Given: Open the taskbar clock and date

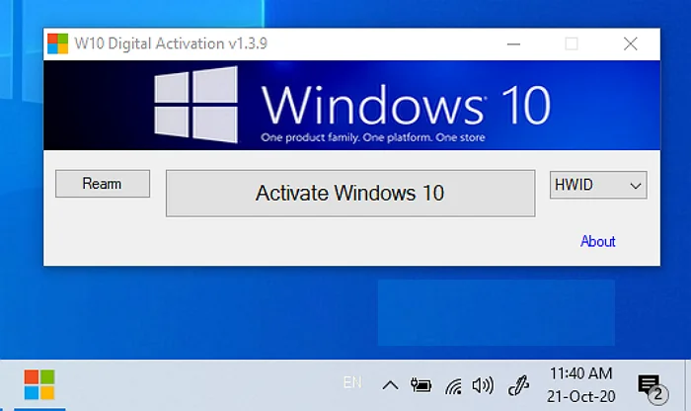Looking at the screenshot, I should coord(579,384).
